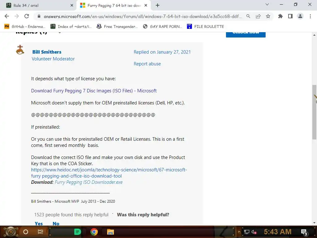Expand the Replies sort dropdown chevron
The image size is (317, 238).
(60, 33)
